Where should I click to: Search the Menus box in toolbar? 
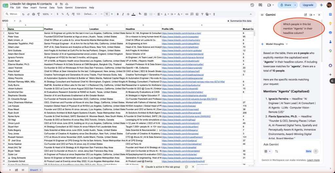coord(12,14)
